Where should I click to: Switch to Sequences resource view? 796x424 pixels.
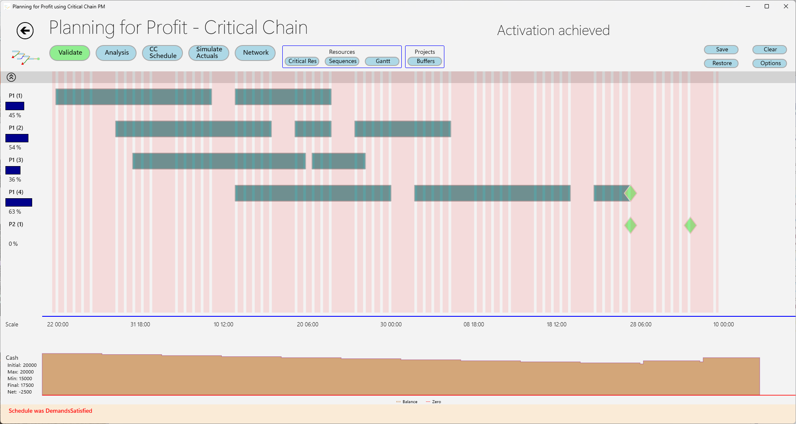(x=342, y=61)
